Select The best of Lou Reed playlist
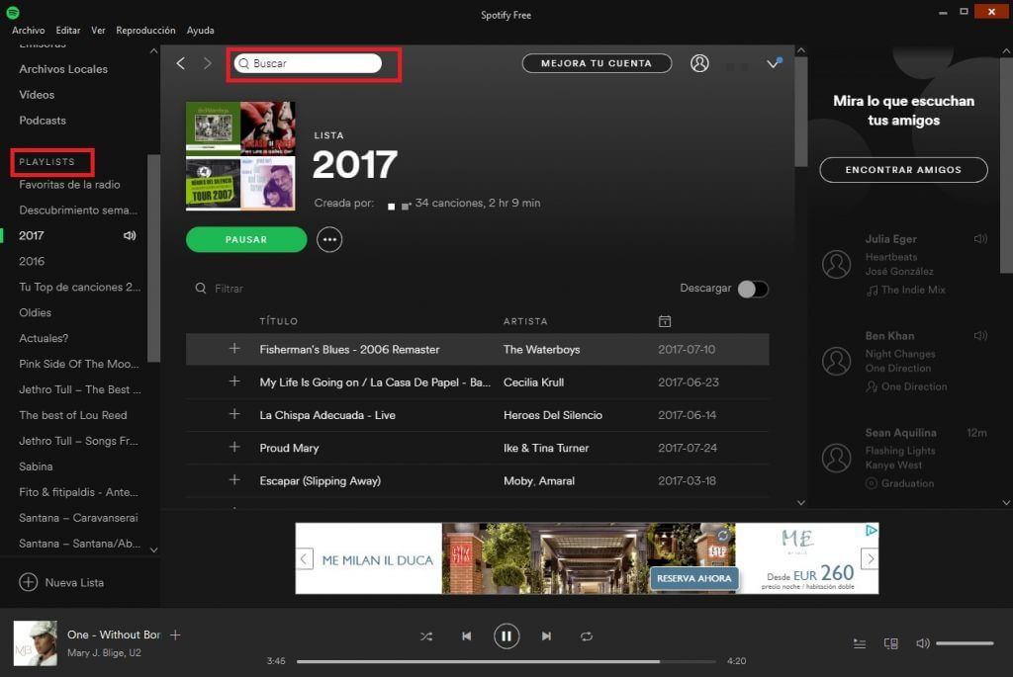The height and width of the screenshot is (677, 1013). coord(73,415)
